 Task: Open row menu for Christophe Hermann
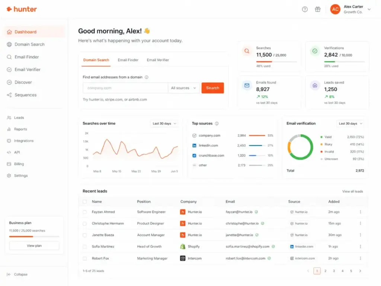360,223
